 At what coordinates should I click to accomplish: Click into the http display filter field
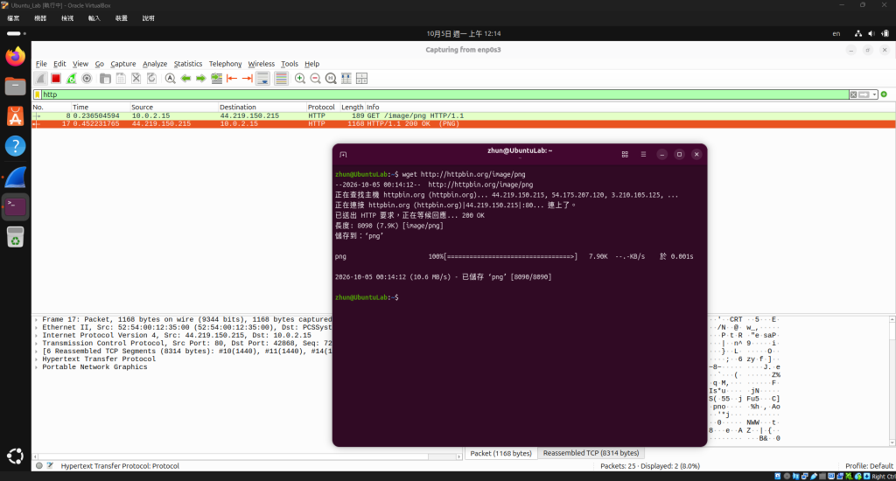click(444, 94)
